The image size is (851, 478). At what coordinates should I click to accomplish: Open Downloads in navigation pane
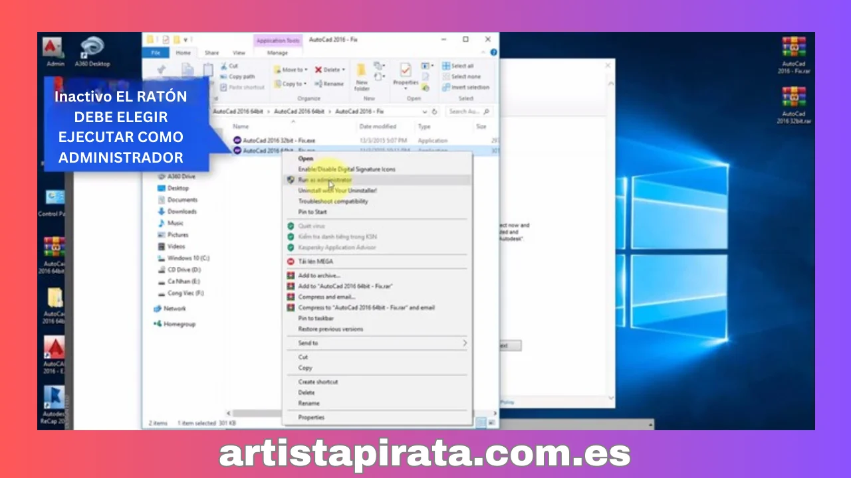click(177, 211)
